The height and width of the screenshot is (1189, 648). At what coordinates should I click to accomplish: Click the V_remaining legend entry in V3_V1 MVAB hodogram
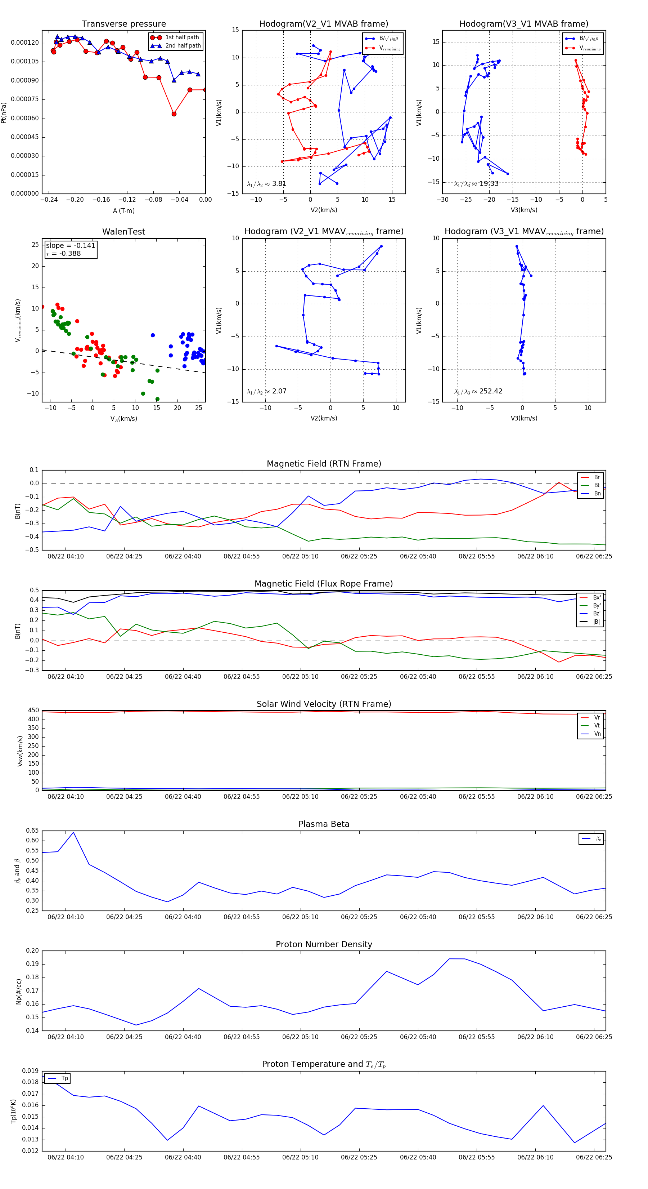click(x=583, y=48)
